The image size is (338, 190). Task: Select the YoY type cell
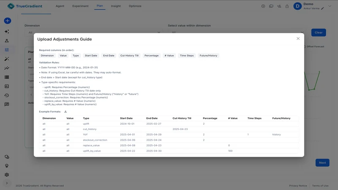[85, 135]
